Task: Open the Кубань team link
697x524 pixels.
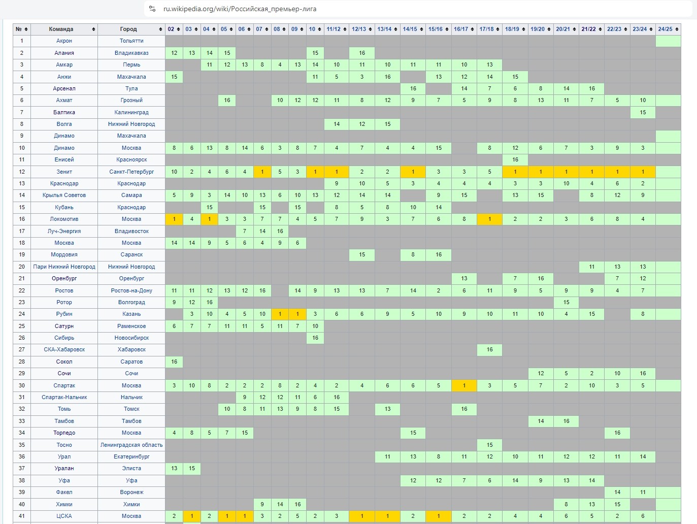Action: pyautogui.click(x=64, y=207)
